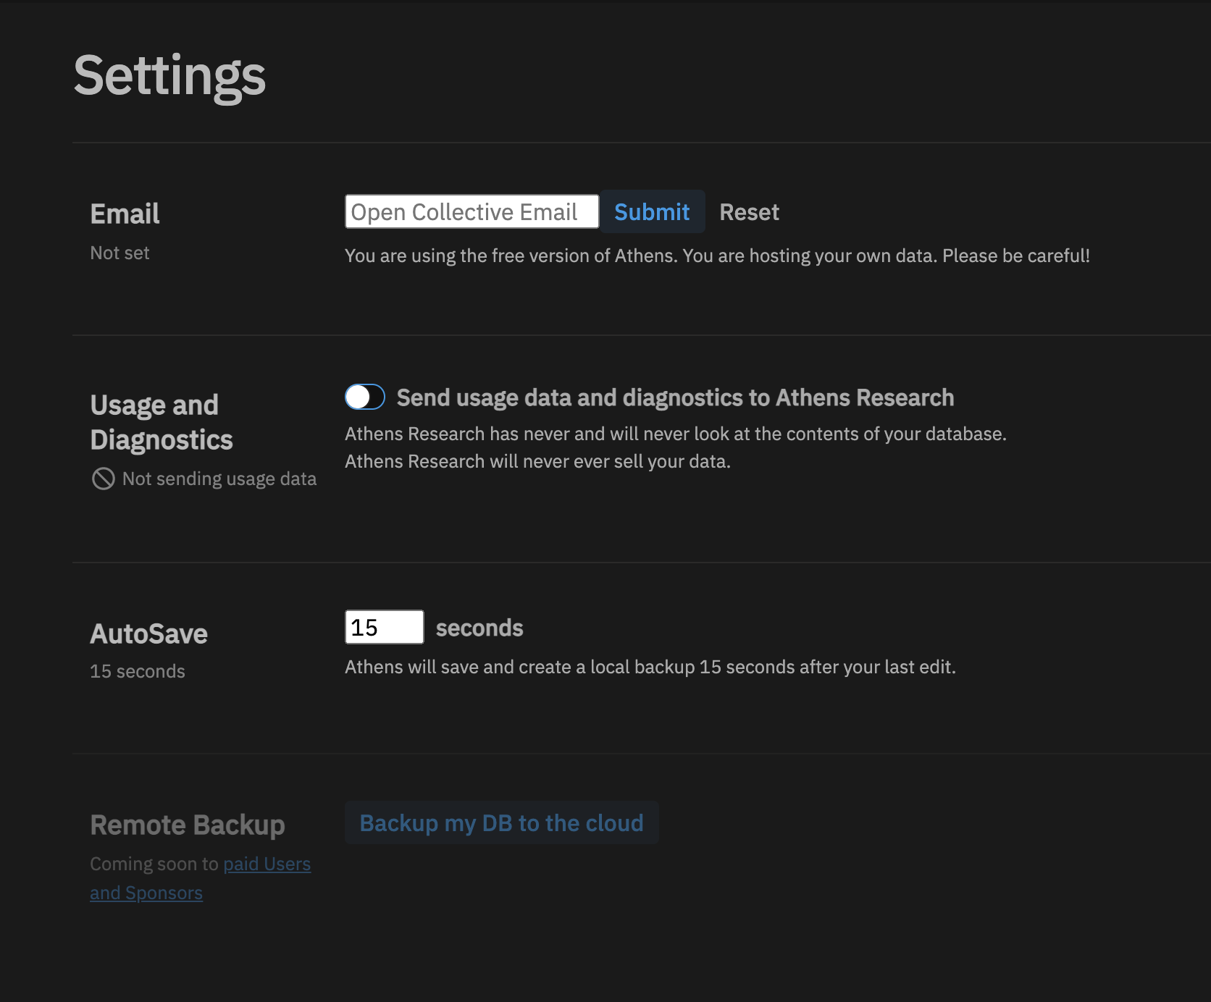Click the prohibition icon beside 'Not sending usage data'
The image size is (1211, 1002).
click(103, 478)
